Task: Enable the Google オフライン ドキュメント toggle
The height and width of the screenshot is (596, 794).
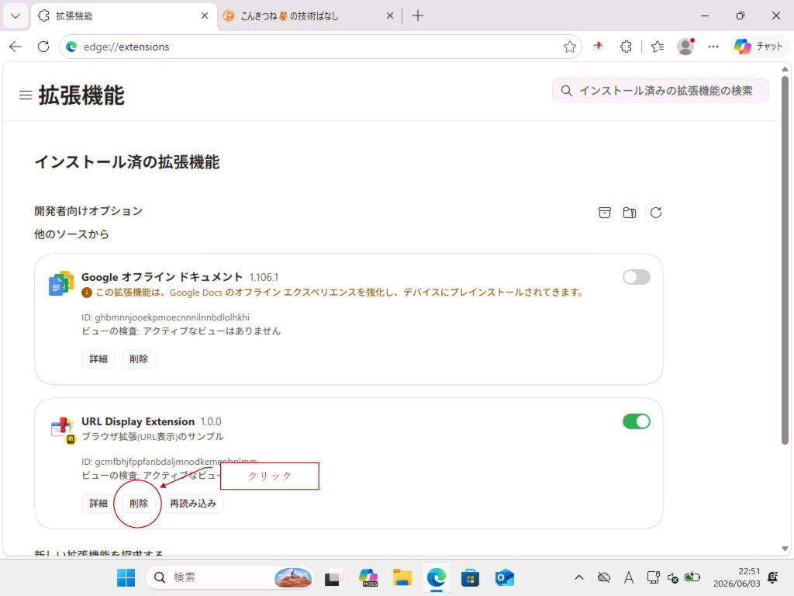Action: (637, 277)
